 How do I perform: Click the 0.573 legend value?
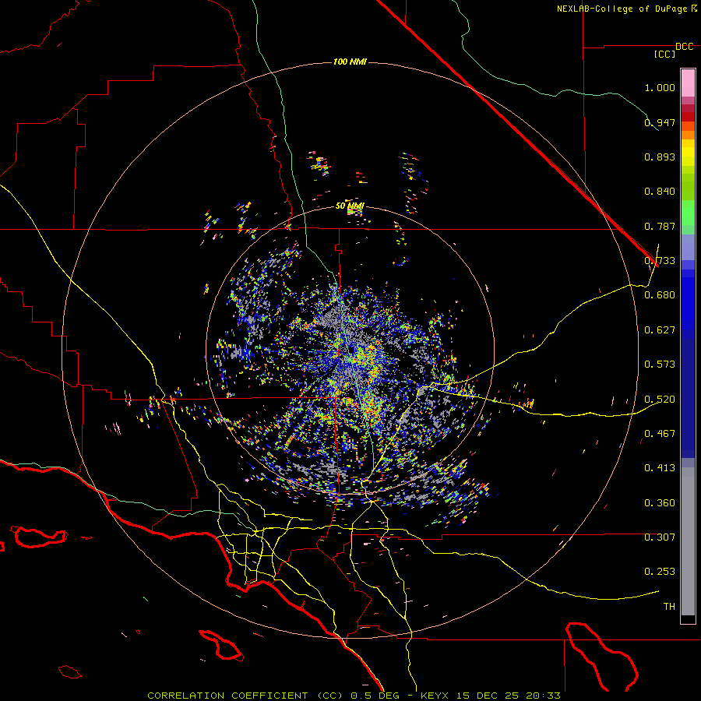click(660, 364)
